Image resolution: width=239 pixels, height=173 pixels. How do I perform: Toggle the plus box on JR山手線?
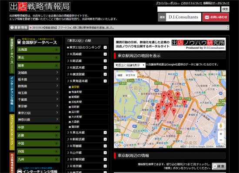point(105,153)
